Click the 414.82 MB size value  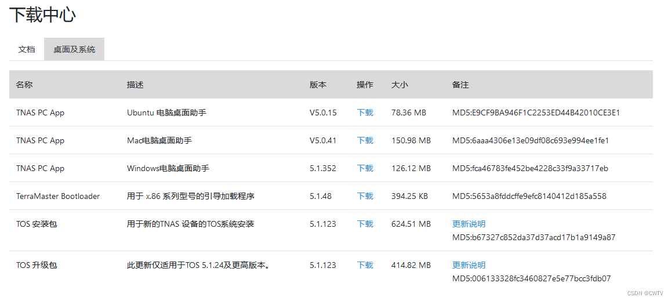pos(411,266)
